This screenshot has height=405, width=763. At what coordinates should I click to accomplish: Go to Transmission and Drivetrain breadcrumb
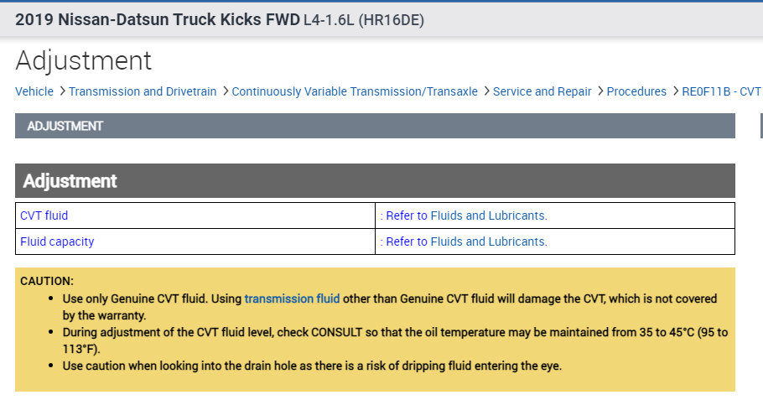(x=143, y=91)
